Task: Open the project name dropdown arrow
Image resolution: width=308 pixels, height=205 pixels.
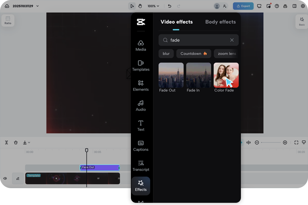Action: [37, 6]
